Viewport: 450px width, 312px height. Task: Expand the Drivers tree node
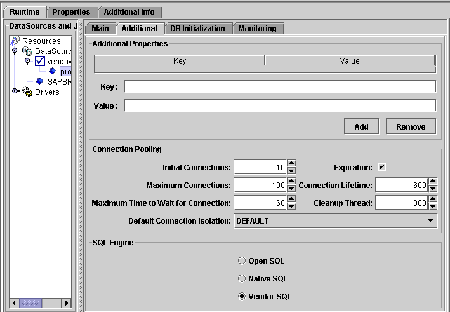tap(15, 92)
